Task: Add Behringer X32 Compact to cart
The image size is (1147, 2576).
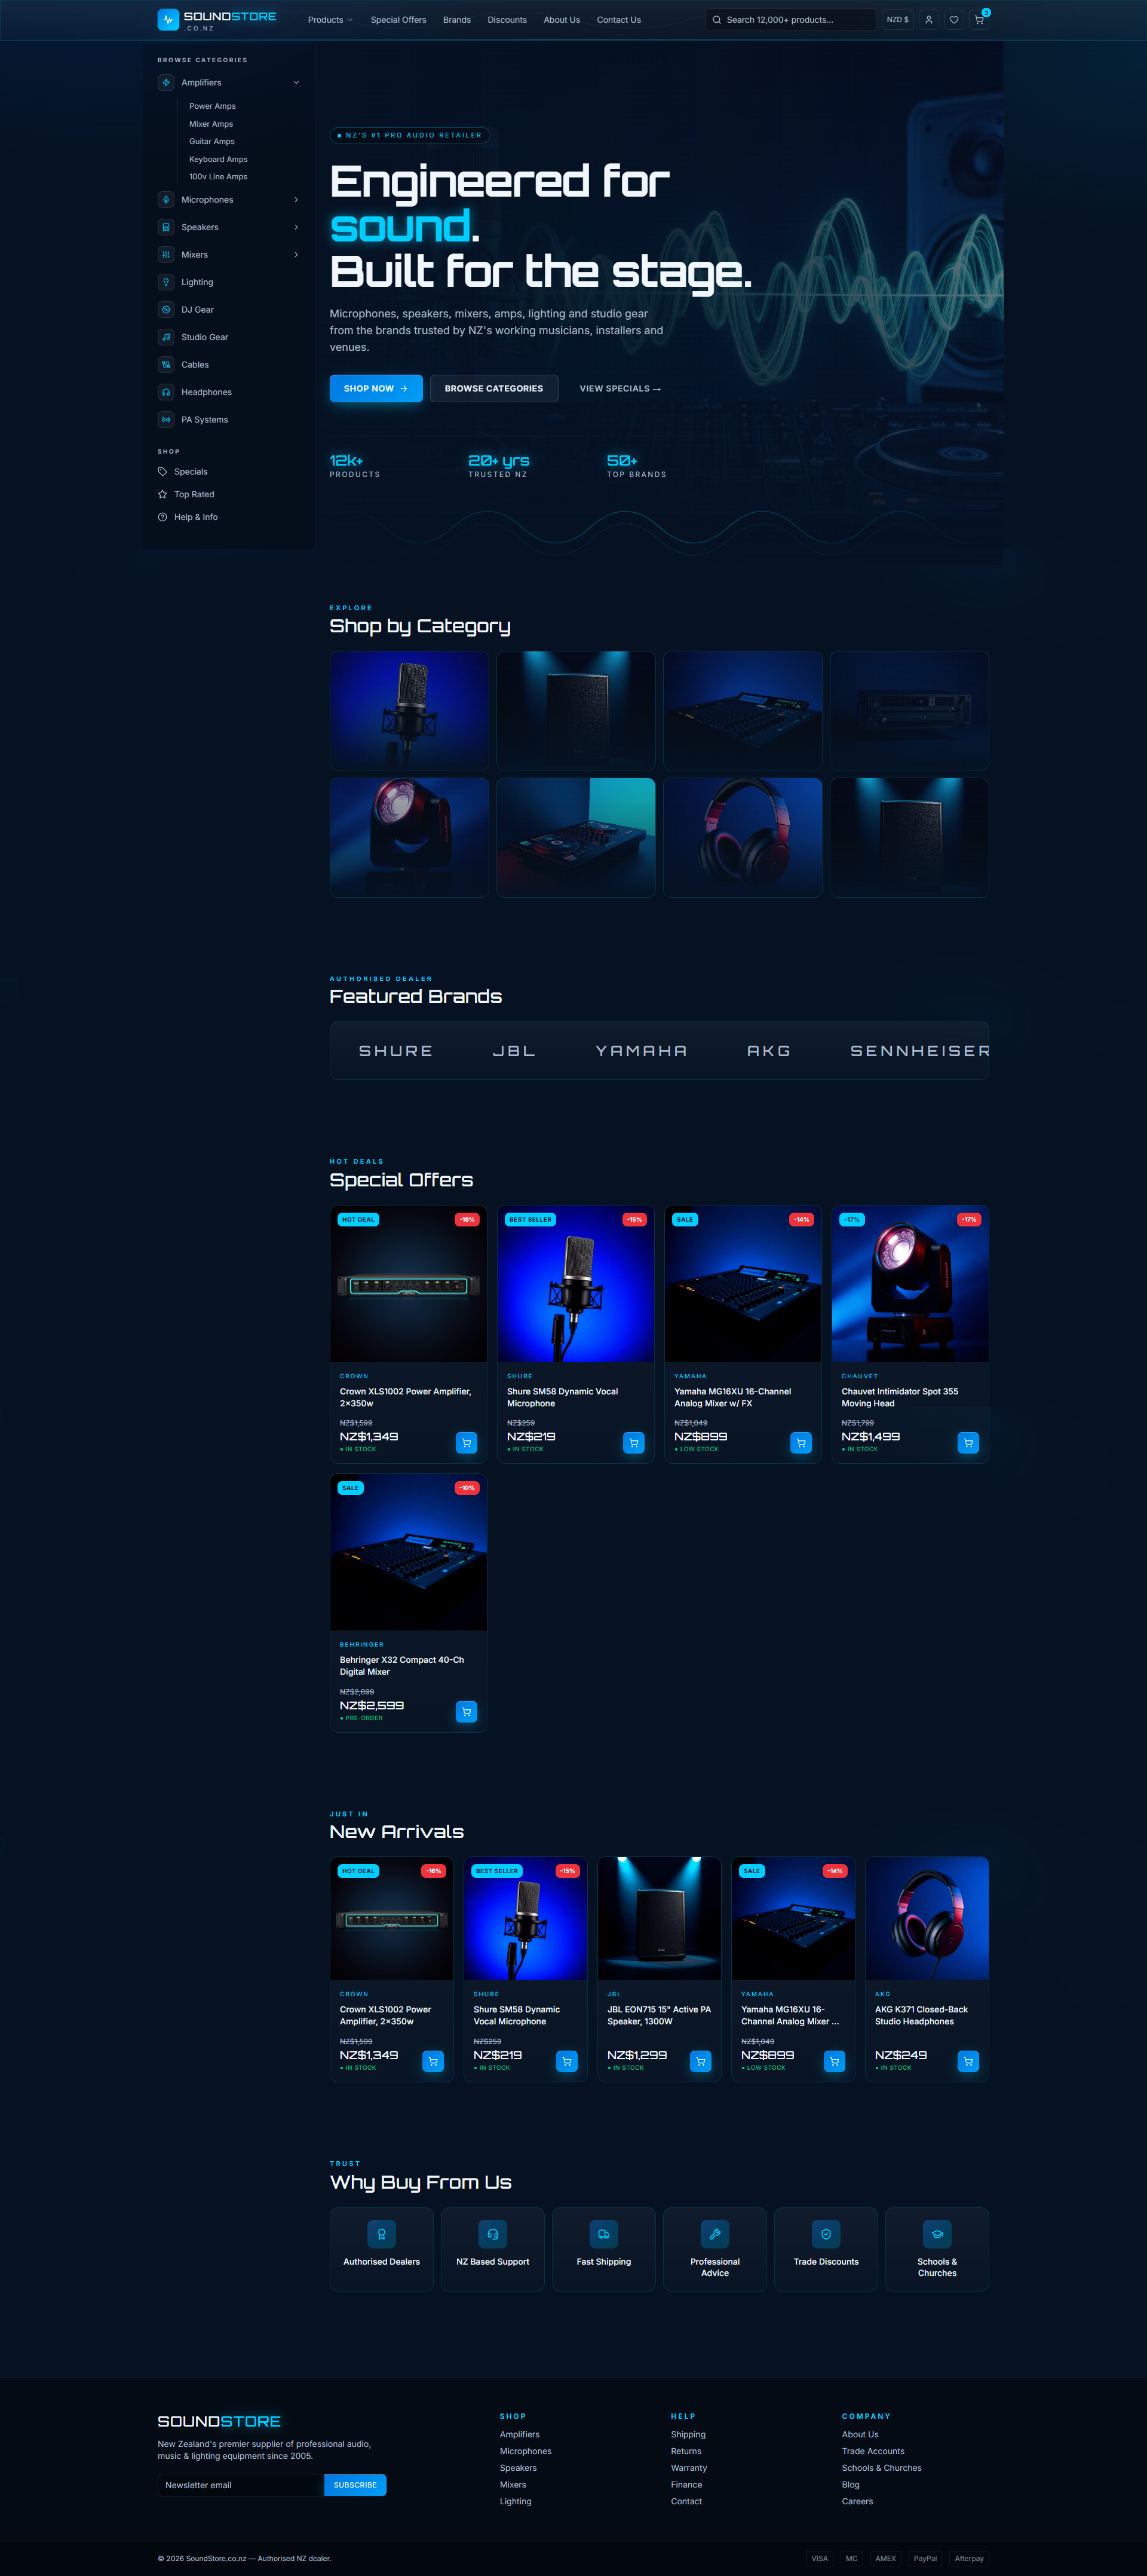Action: pyautogui.click(x=467, y=1711)
